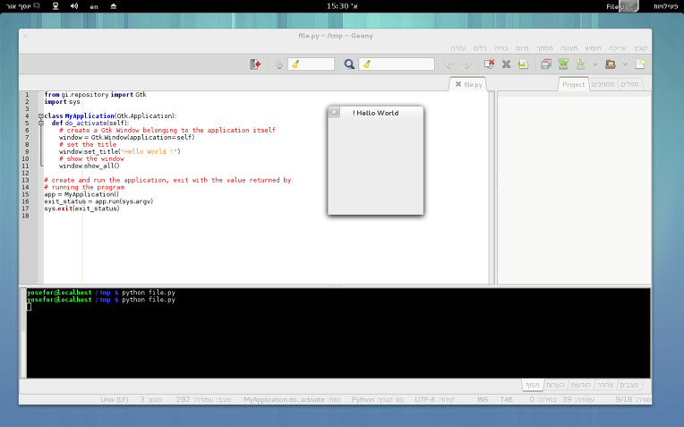Click the grey X close-file toolbar icon
This screenshot has width=684, height=427.
pos(506,64)
